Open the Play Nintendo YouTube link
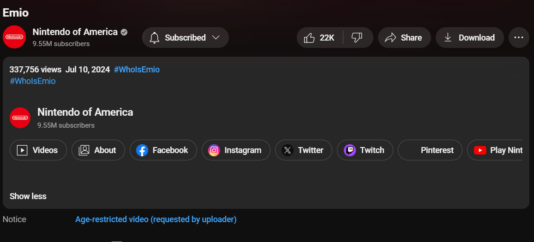 (498, 150)
